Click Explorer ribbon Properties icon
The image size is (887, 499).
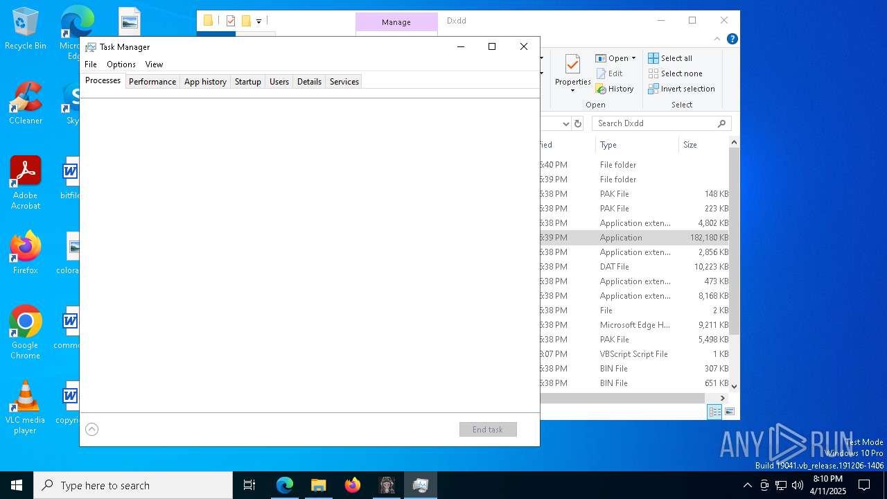click(572, 66)
